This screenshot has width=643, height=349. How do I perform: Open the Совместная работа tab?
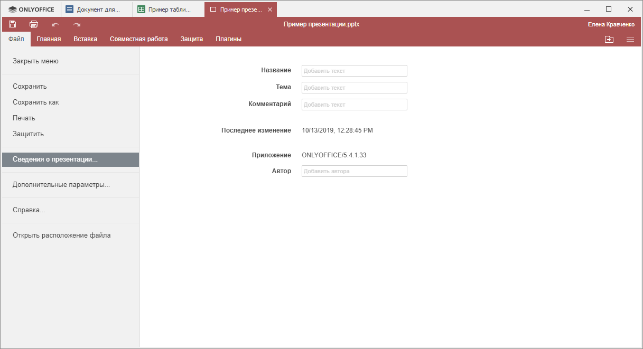click(x=138, y=39)
